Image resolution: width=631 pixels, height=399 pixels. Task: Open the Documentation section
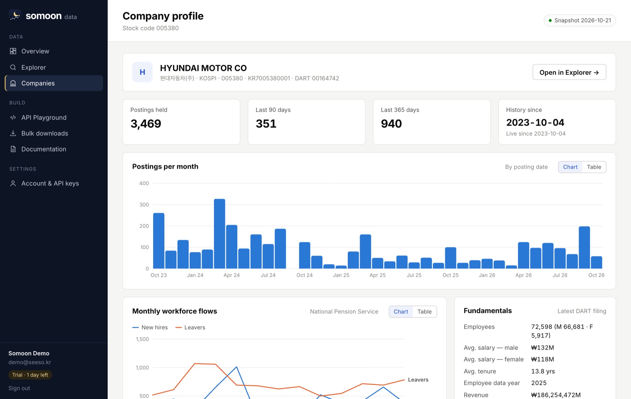(x=54, y=149)
